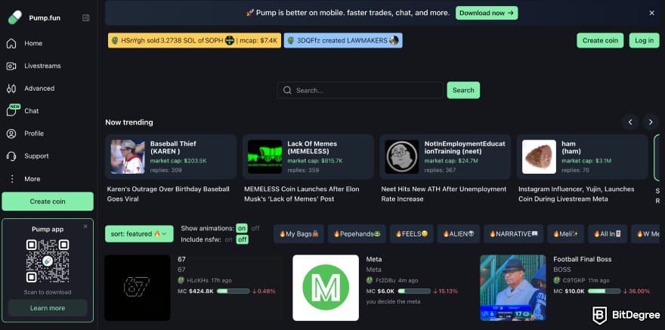
Task: Open the neet coin image
Action: point(402,157)
